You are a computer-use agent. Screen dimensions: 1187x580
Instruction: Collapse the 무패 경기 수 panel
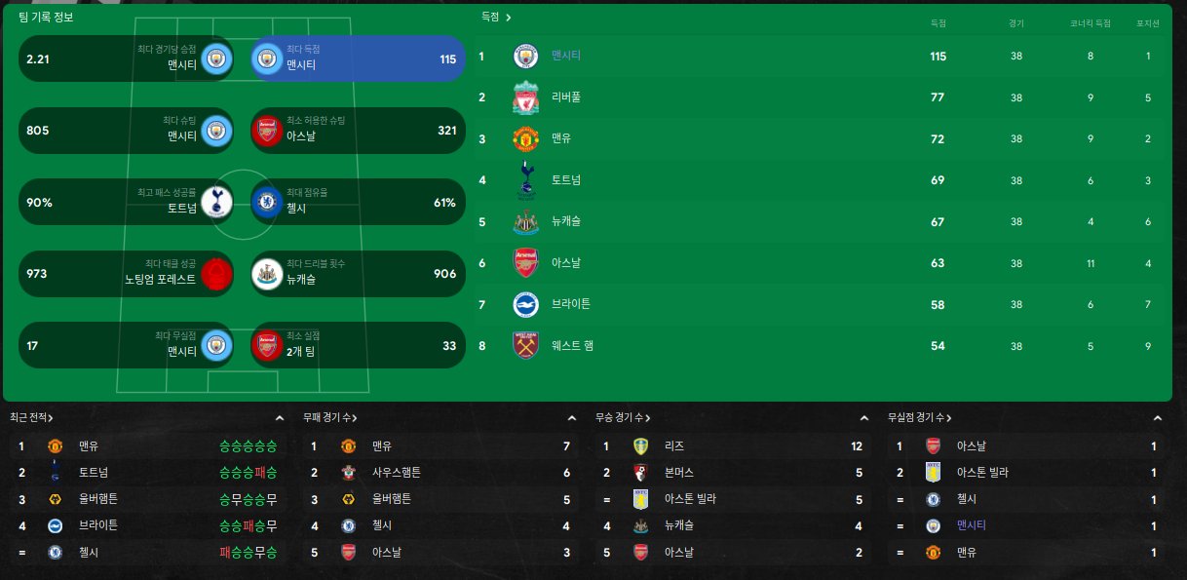coord(572,418)
